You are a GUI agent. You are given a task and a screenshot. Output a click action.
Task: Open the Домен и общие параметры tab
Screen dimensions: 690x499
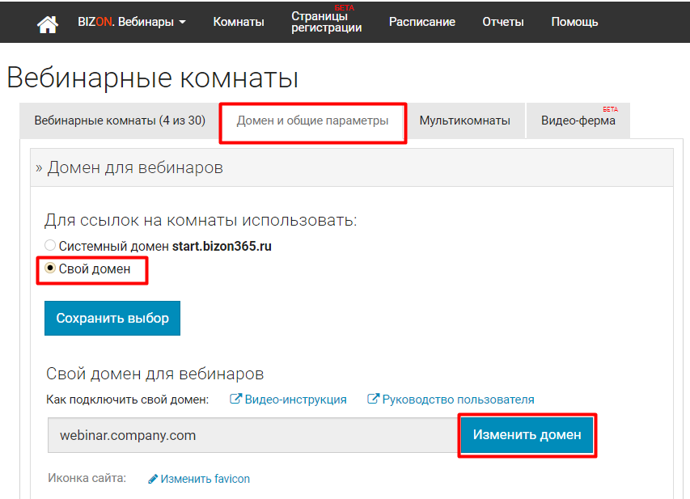tap(312, 121)
